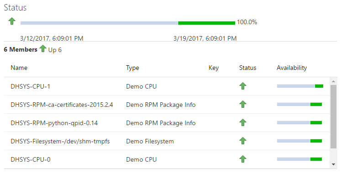Click the overall 100.0% availability timeline bar

(x=128, y=23)
